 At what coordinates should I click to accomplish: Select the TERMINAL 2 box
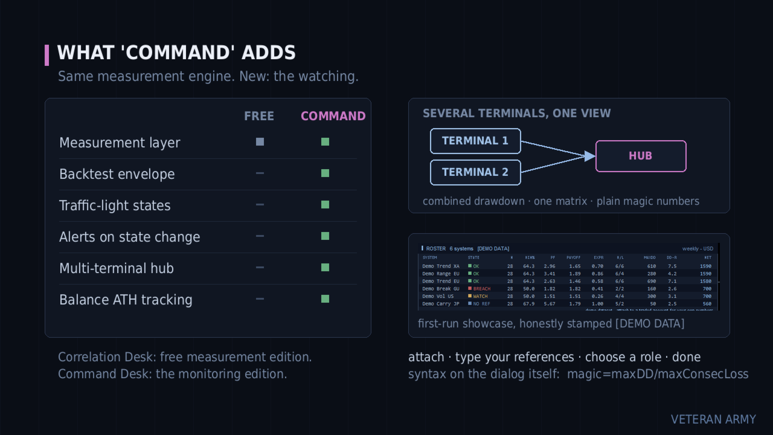[475, 172]
